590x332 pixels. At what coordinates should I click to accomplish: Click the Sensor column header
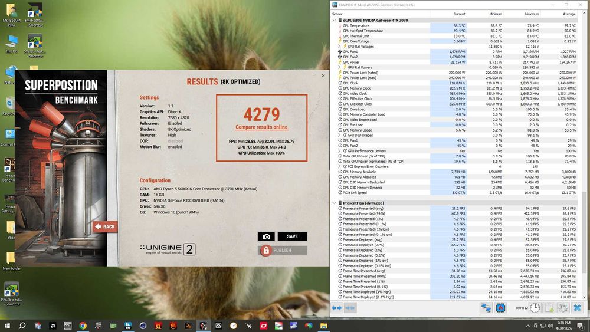click(x=380, y=14)
